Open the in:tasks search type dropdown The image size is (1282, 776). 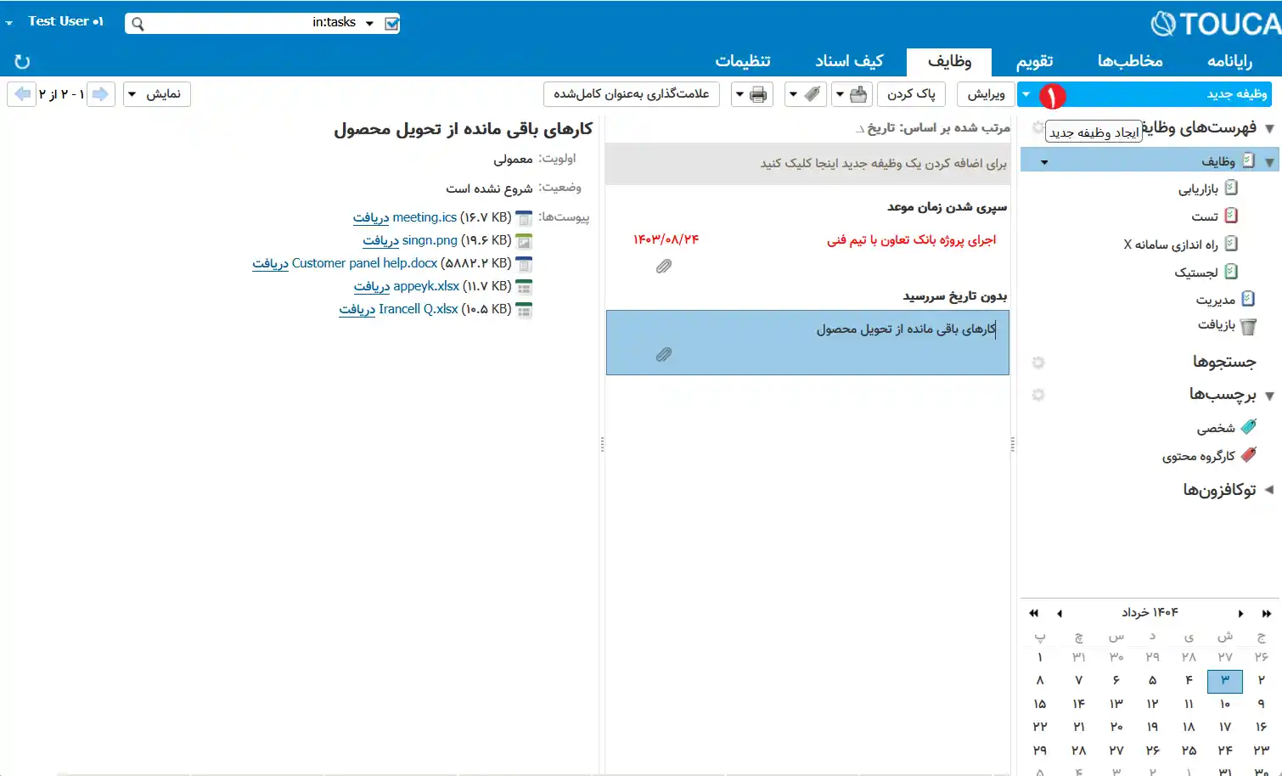coord(369,24)
